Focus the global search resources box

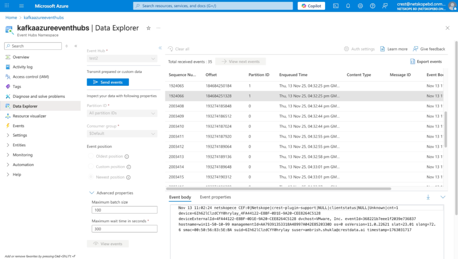click(213, 6)
